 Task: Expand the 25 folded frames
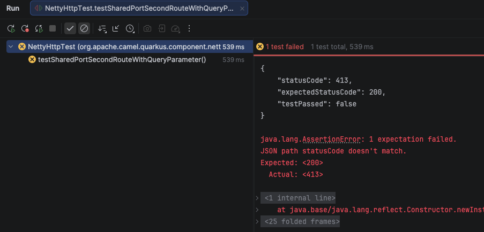point(302,221)
